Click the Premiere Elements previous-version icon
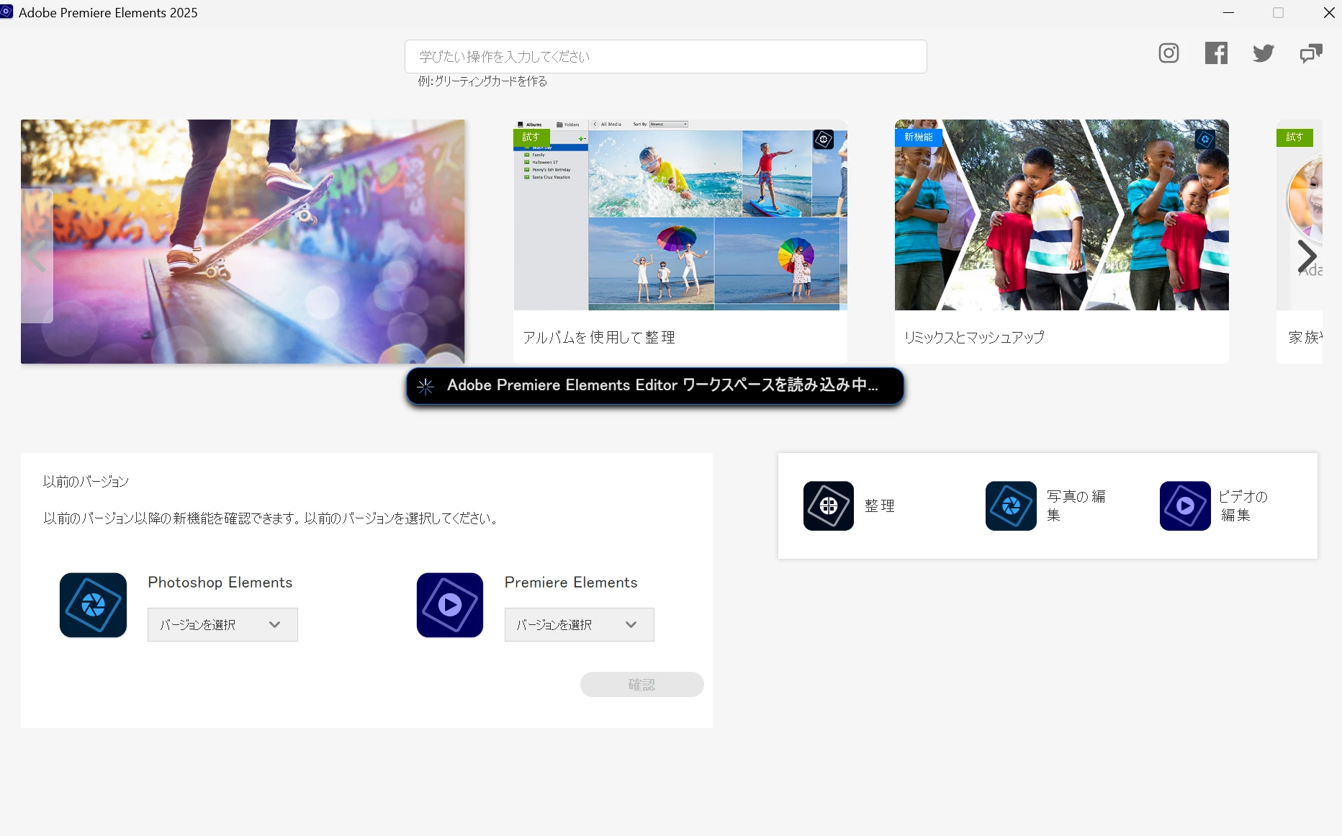Viewport: 1342px width, 836px height. pyautogui.click(x=450, y=605)
